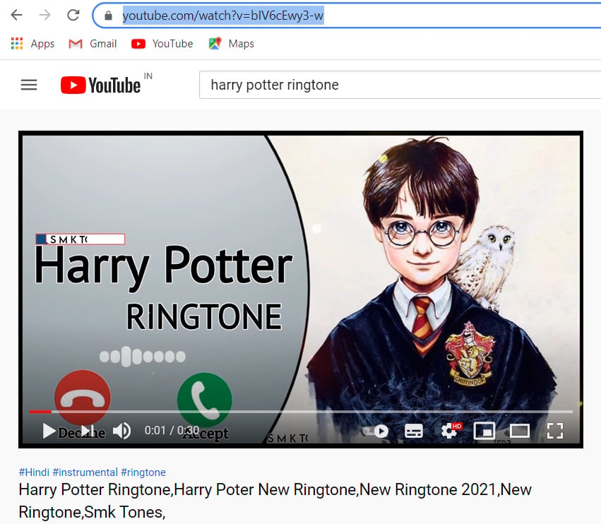Mute the video using the speaker icon

tap(121, 431)
